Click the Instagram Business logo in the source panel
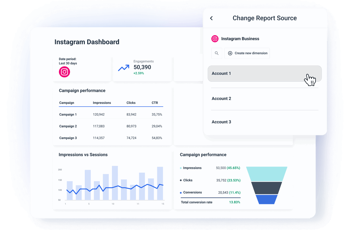 (215, 39)
